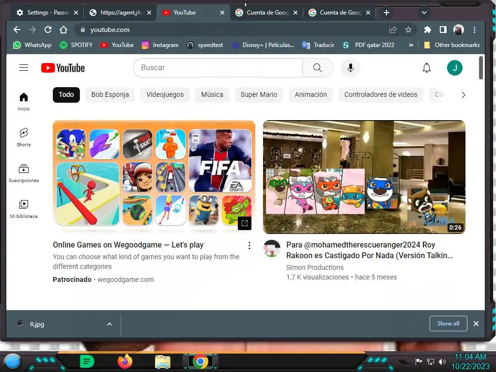Click the YouTube logo
496x372 pixels.
pyautogui.click(x=63, y=68)
